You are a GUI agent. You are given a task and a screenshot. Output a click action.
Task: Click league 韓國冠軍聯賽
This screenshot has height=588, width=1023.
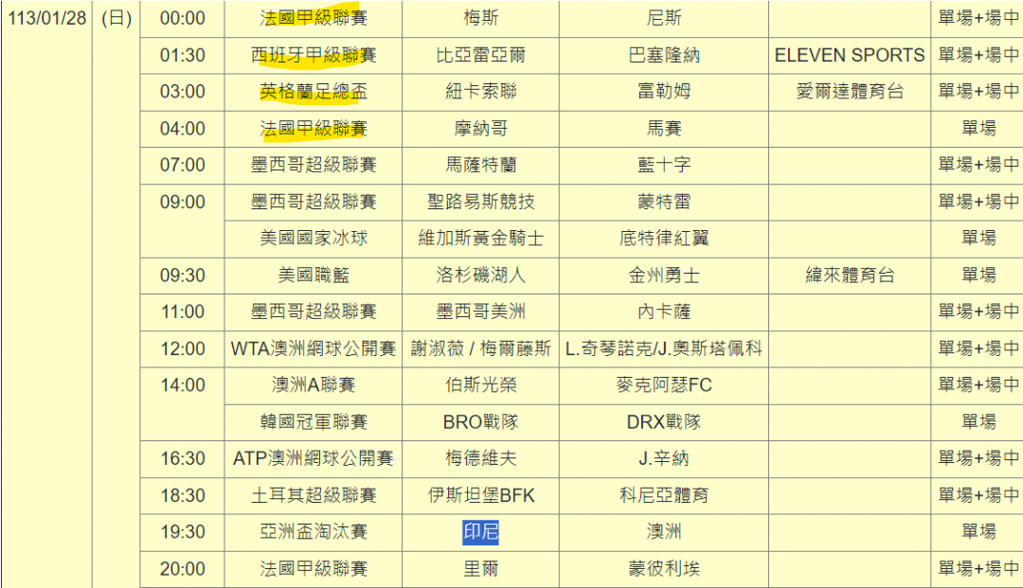pyautogui.click(x=314, y=422)
